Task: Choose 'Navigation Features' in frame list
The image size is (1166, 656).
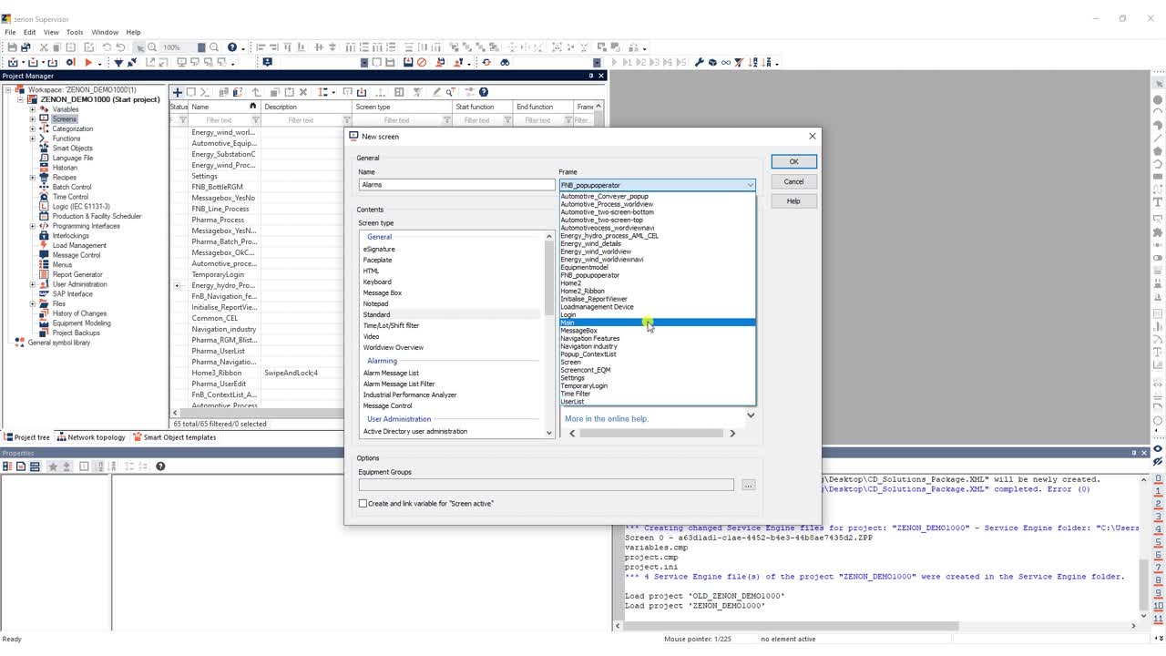Action: (590, 338)
